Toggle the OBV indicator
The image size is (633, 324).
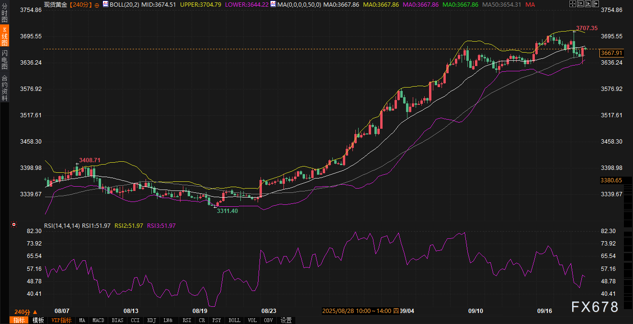268,320
